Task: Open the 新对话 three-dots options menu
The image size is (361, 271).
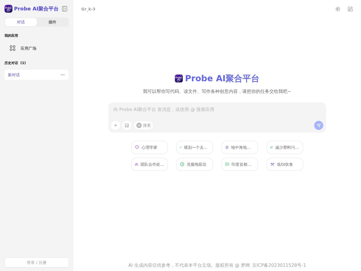Action: (63, 75)
